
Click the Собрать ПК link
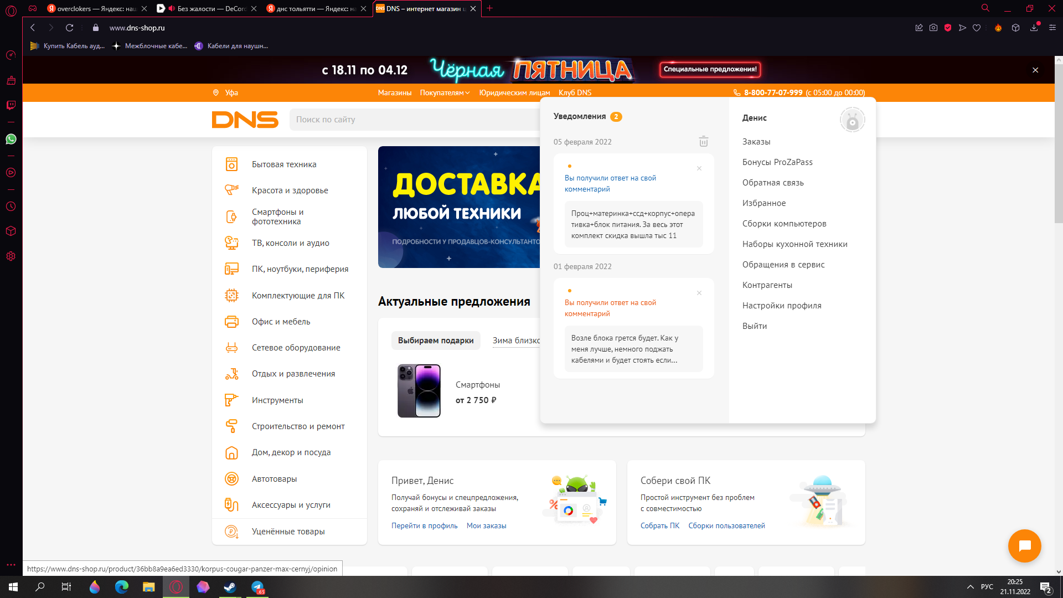(x=659, y=525)
